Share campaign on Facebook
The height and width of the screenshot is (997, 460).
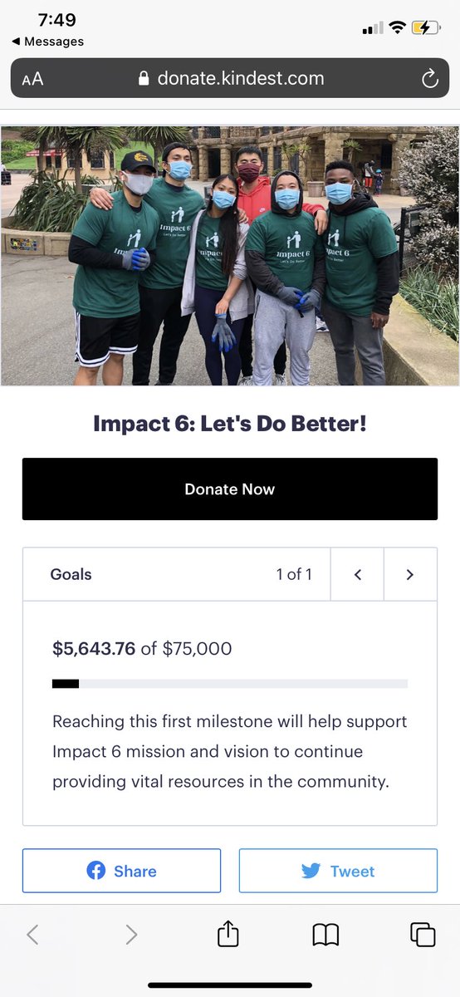(x=122, y=871)
